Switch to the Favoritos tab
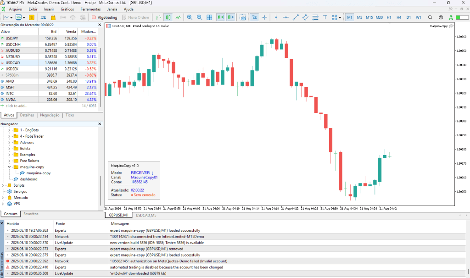This screenshot has width=470, height=278. pyautogui.click(x=31, y=214)
